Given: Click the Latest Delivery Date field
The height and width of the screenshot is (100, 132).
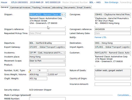Looking at the screenshot, I should click(113, 33).
